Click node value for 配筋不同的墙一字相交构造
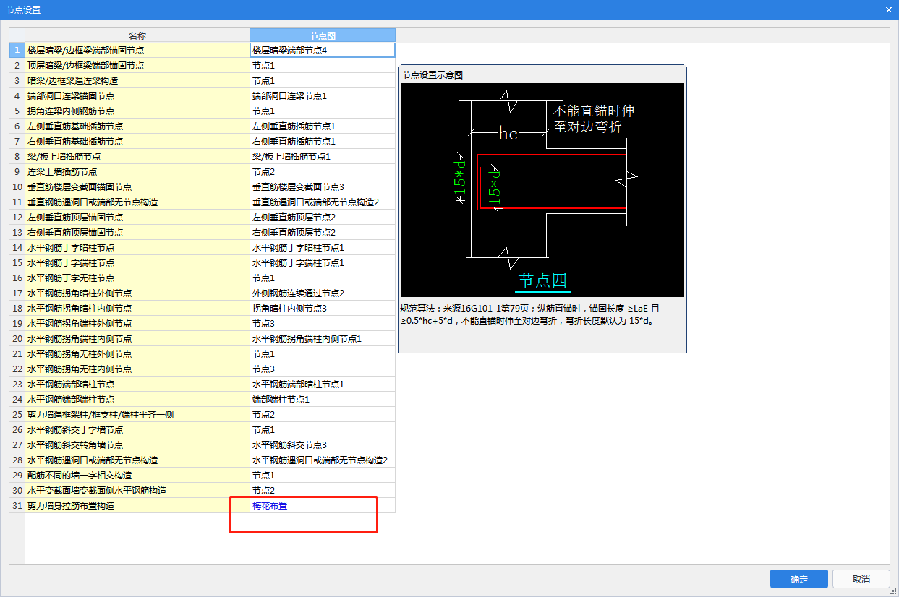The height and width of the screenshot is (597, 899). pos(323,476)
